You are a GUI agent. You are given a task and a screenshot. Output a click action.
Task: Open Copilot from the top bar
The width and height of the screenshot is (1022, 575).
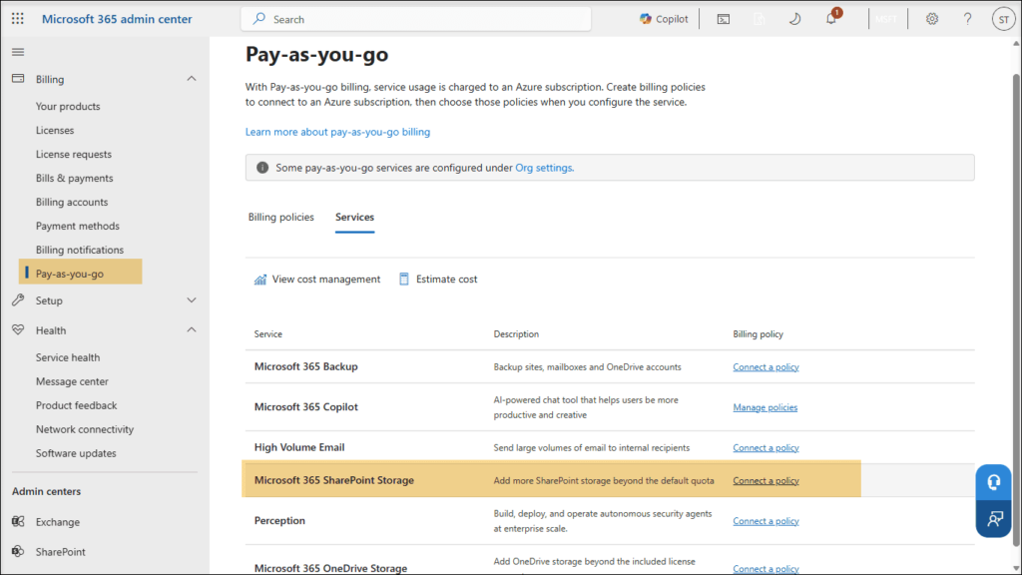[664, 19]
